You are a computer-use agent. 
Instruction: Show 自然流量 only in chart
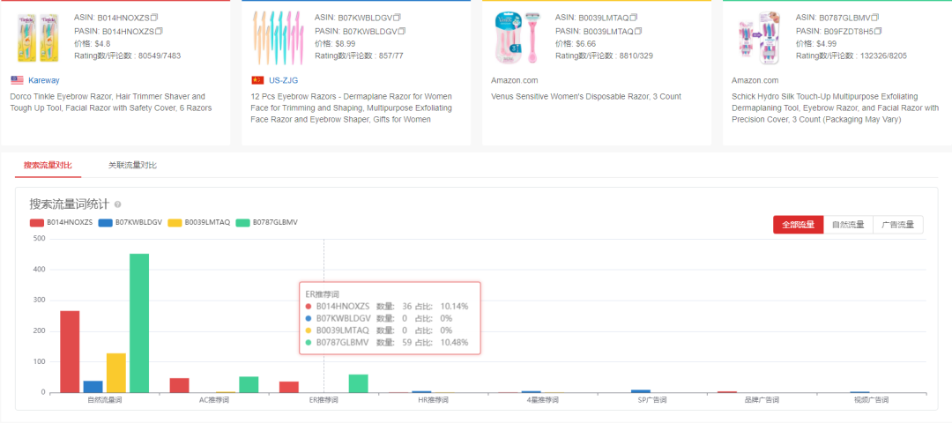click(848, 225)
